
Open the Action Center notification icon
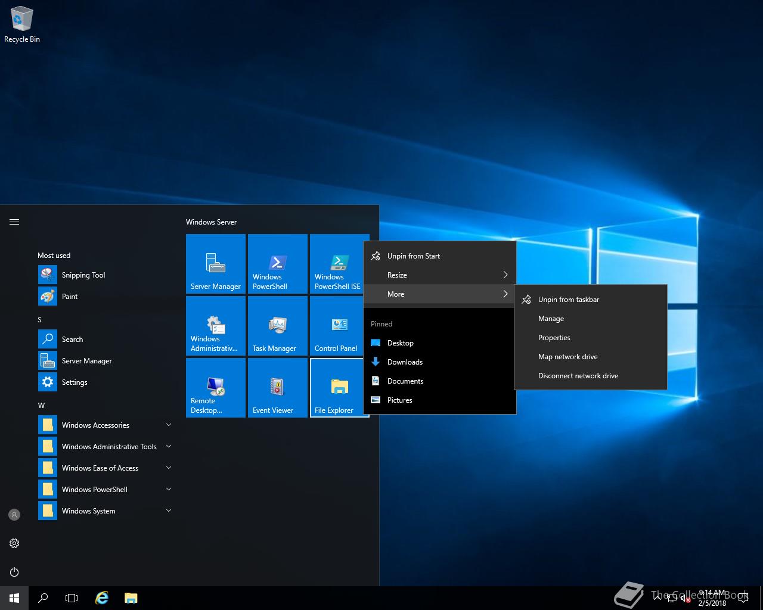click(743, 598)
